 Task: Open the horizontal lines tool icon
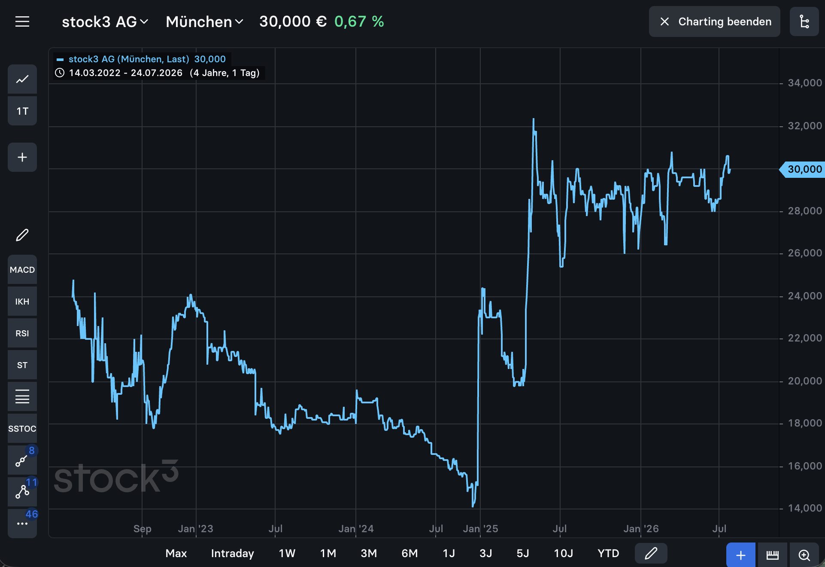[22, 396]
